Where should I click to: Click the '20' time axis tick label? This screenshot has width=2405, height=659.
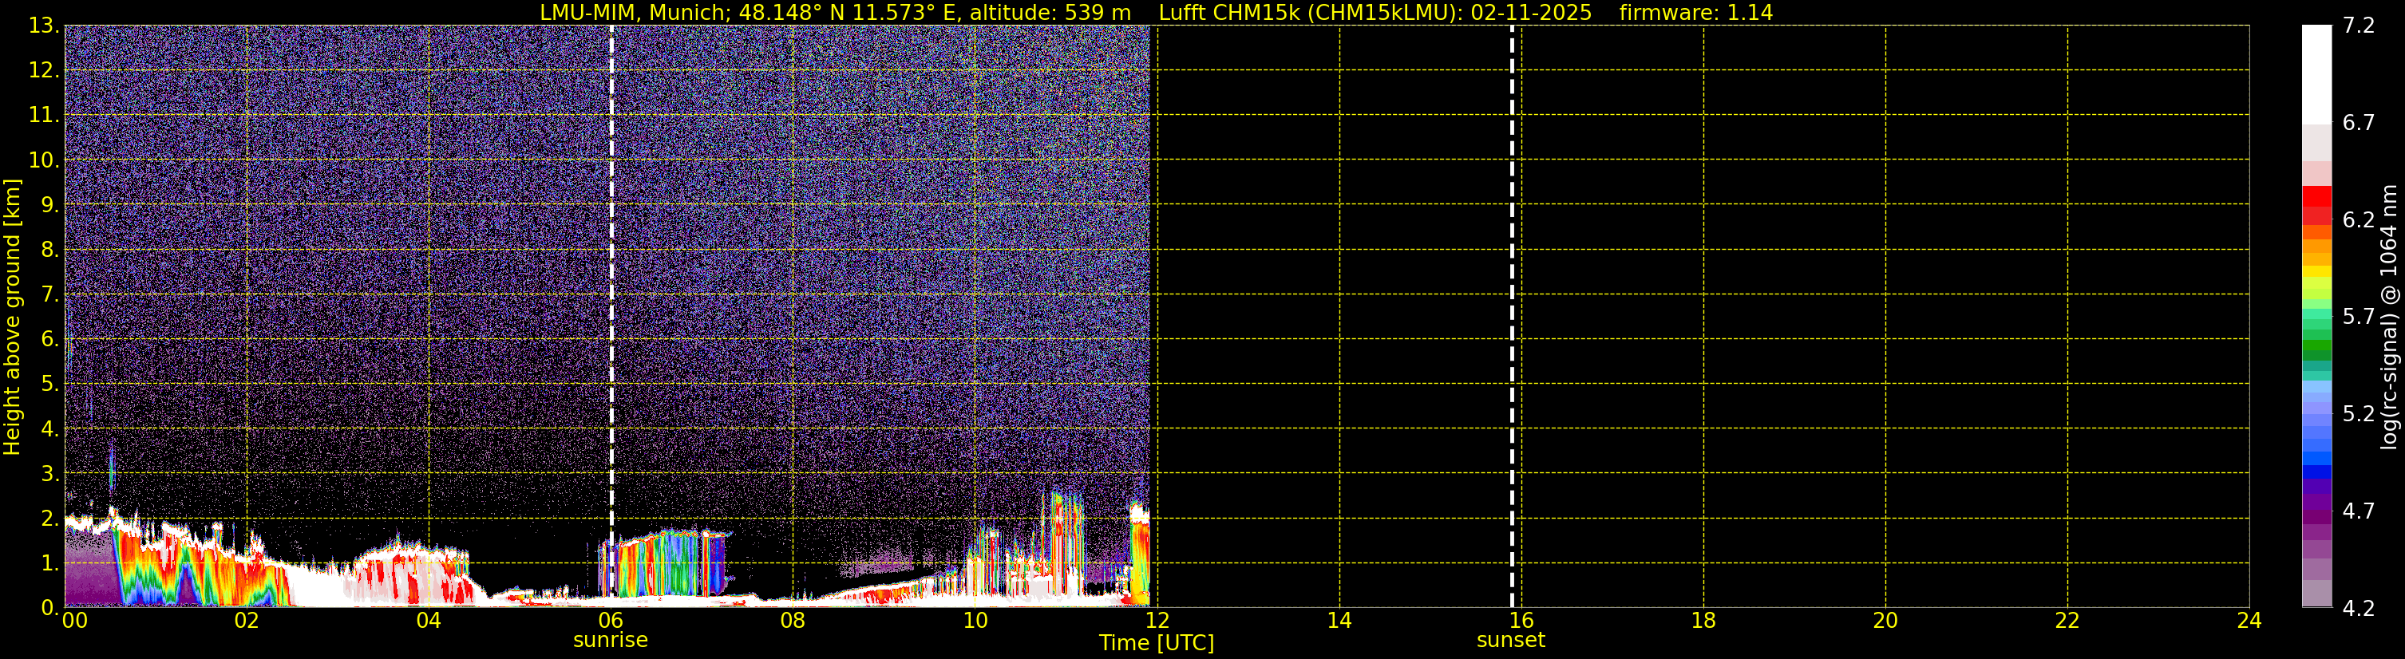click(1885, 622)
